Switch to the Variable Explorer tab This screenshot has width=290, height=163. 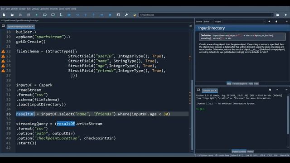(240, 84)
